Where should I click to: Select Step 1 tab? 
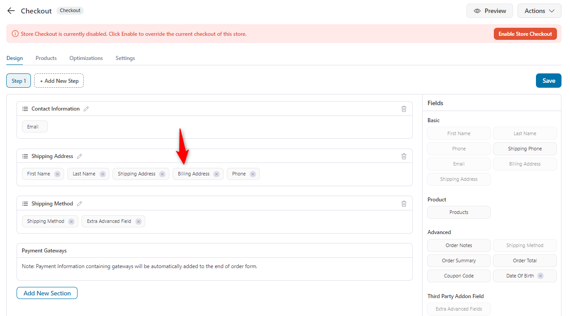[x=19, y=81]
